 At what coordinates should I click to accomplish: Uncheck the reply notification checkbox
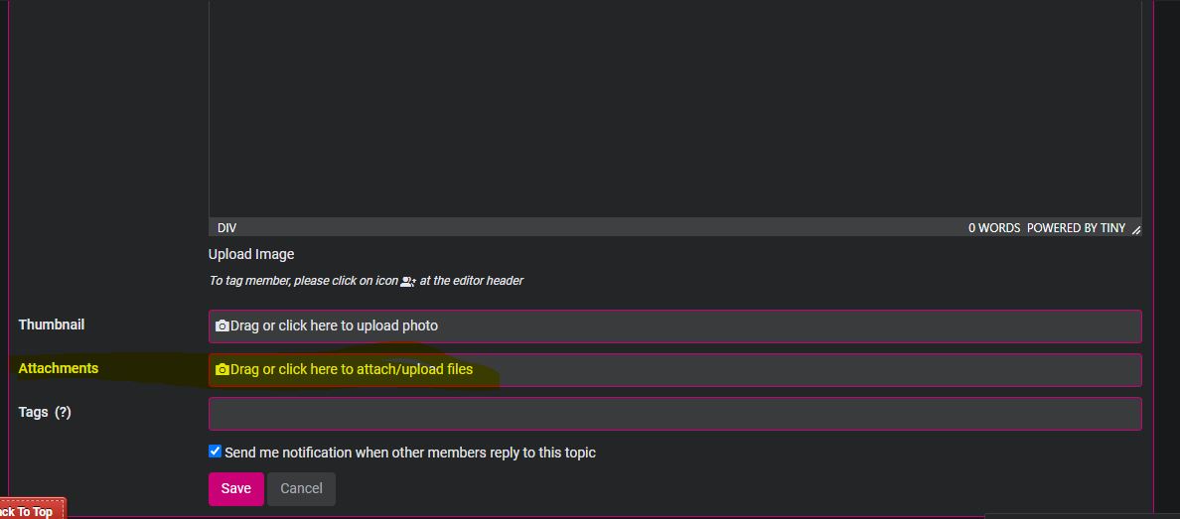[x=215, y=452]
